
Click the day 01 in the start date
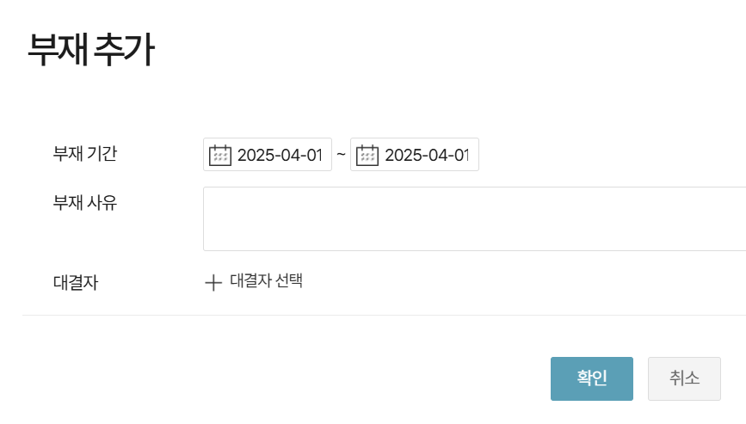(313, 155)
